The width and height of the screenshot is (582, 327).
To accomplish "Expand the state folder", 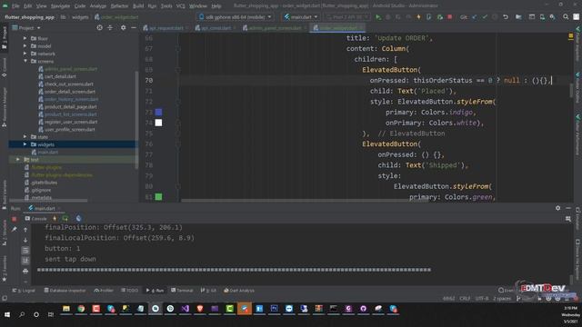I will pos(25,137).
